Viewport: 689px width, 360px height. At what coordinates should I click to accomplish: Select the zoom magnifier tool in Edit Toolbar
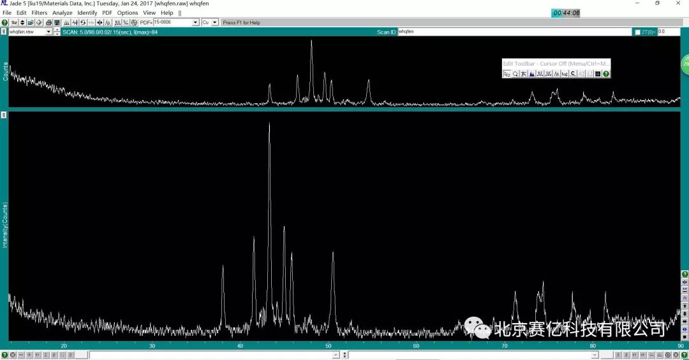(x=515, y=74)
